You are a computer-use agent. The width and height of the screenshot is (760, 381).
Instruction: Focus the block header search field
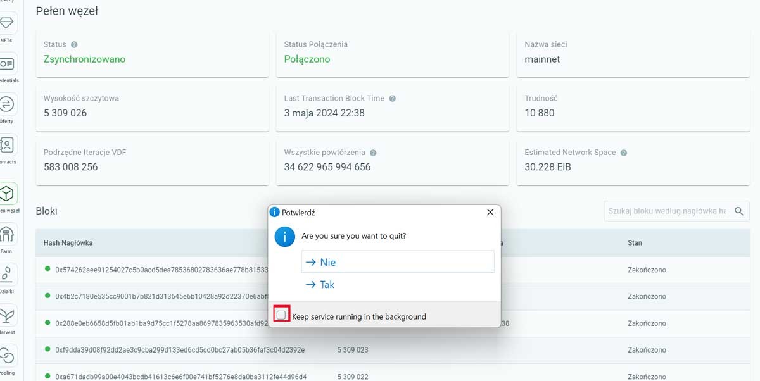click(x=666, y=211)
